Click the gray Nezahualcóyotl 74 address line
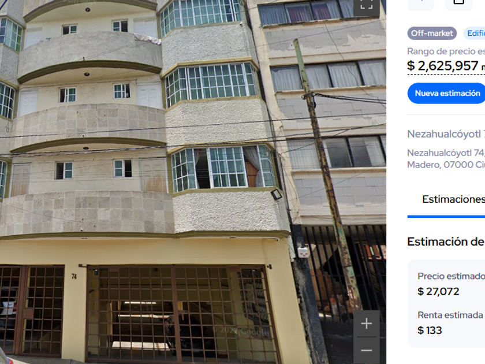 (446, 153)
